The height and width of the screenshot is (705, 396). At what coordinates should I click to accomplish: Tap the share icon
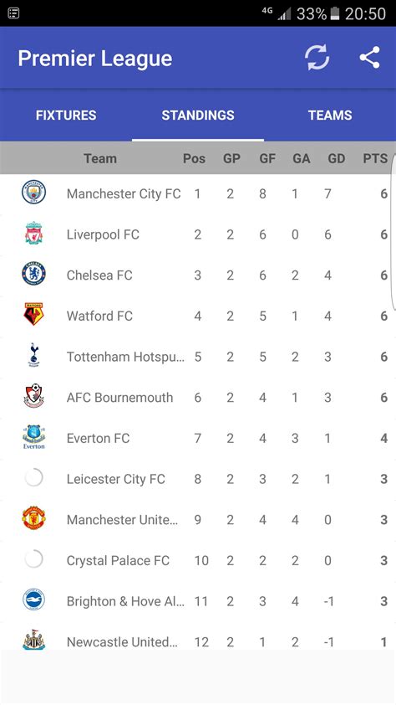tap(369, 58)
